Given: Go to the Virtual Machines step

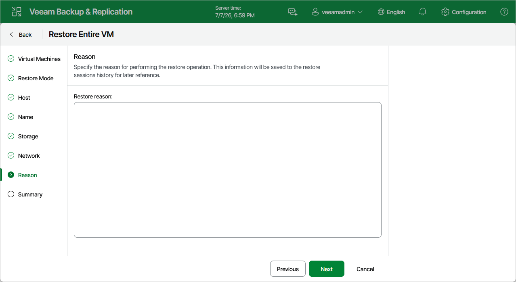Looking at the screenshot, I should [x=39, y=59].
